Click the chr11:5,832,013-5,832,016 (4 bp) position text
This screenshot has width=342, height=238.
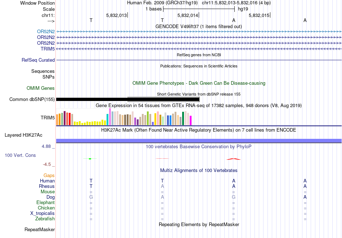point(236,3)
